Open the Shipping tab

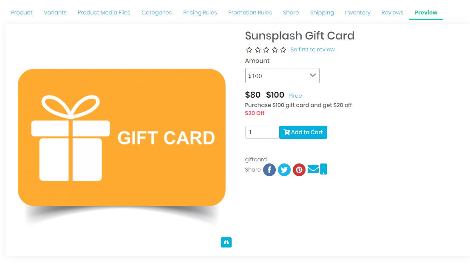pyautogui.click(x=322, y=13)
